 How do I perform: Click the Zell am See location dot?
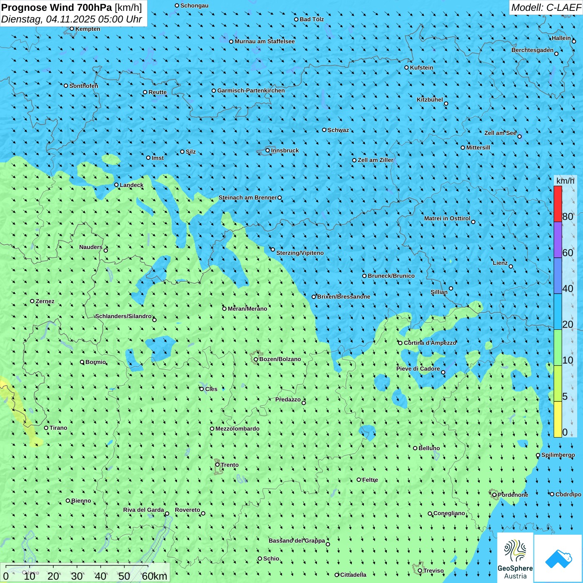[519, 136]
